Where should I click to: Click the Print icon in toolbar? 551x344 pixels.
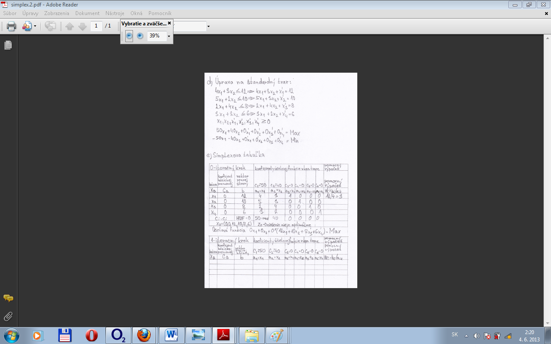click(12, 26)
